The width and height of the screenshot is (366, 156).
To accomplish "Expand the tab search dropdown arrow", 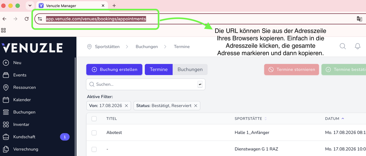I will pyautogui.click(x=30, y=5).
